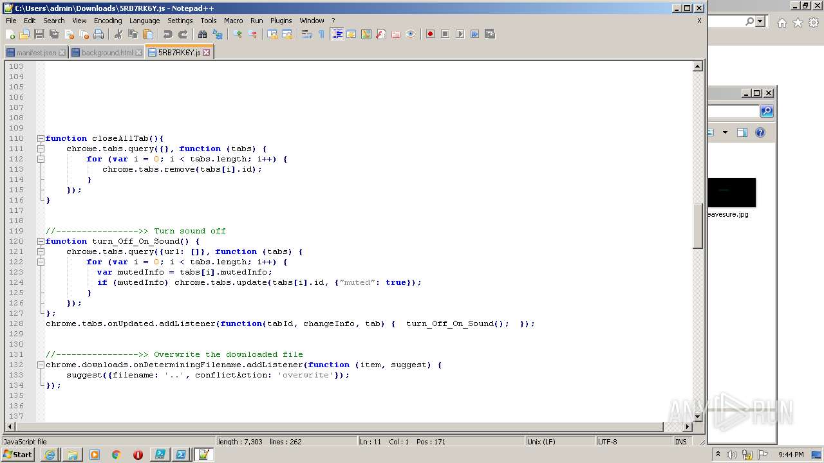Start macro recording with the red record icon
The image size is (824, 463).
[430, 34]
